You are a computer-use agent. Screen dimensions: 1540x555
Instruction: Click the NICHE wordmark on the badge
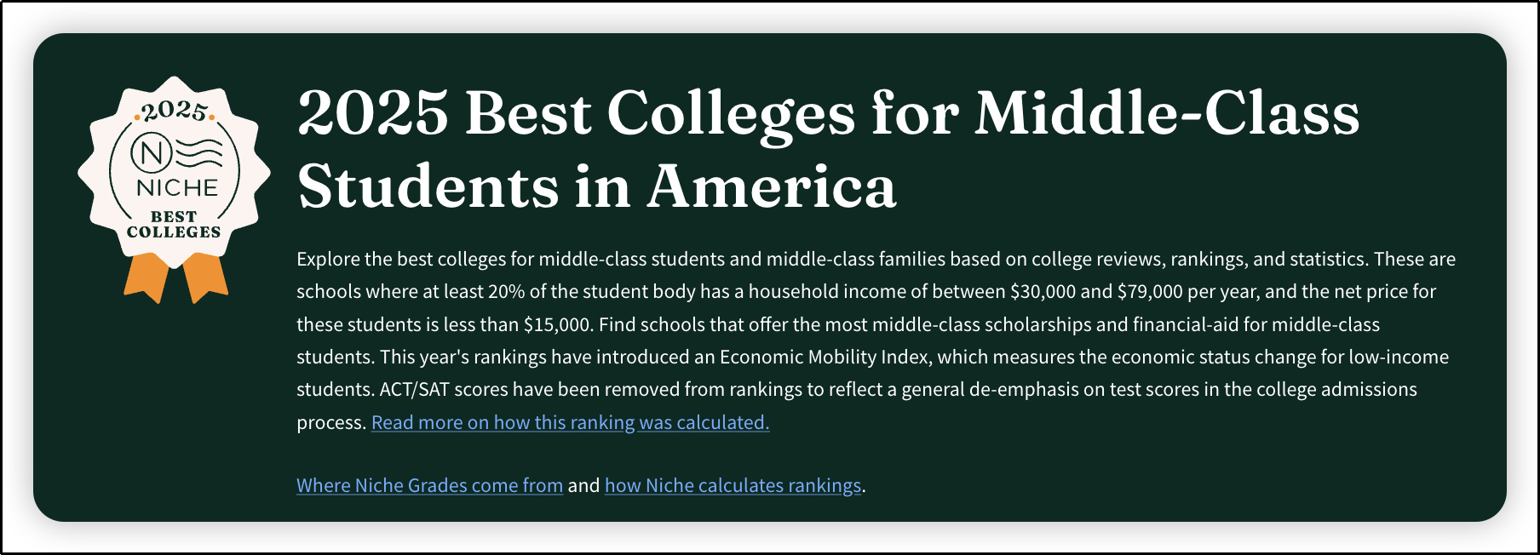tap(177, 187)
